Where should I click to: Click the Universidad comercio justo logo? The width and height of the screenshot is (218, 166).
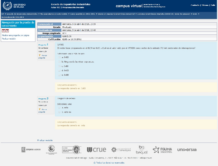(121, 150)
